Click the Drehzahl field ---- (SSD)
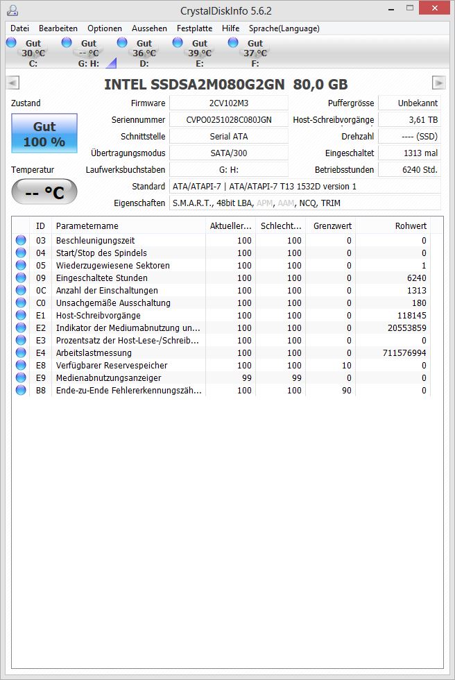 pos(409,136)
